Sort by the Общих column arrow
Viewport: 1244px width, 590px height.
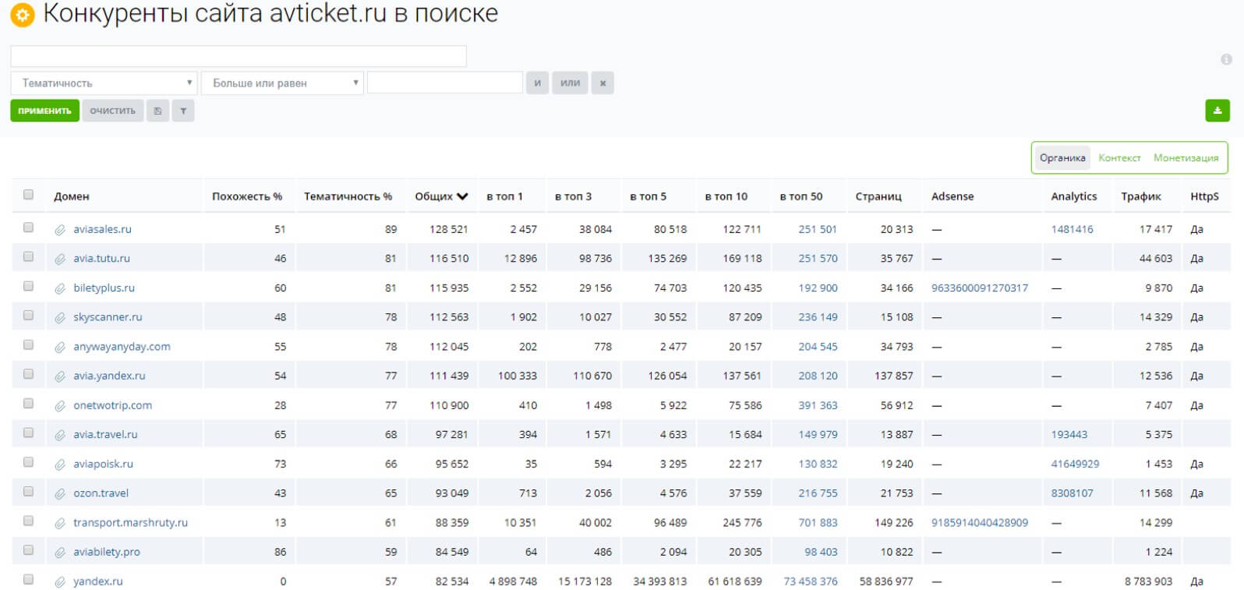pyautogui.click(x=462, y=196)
